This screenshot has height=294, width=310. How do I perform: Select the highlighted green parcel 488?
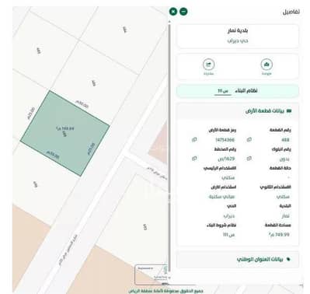[65, 133]
